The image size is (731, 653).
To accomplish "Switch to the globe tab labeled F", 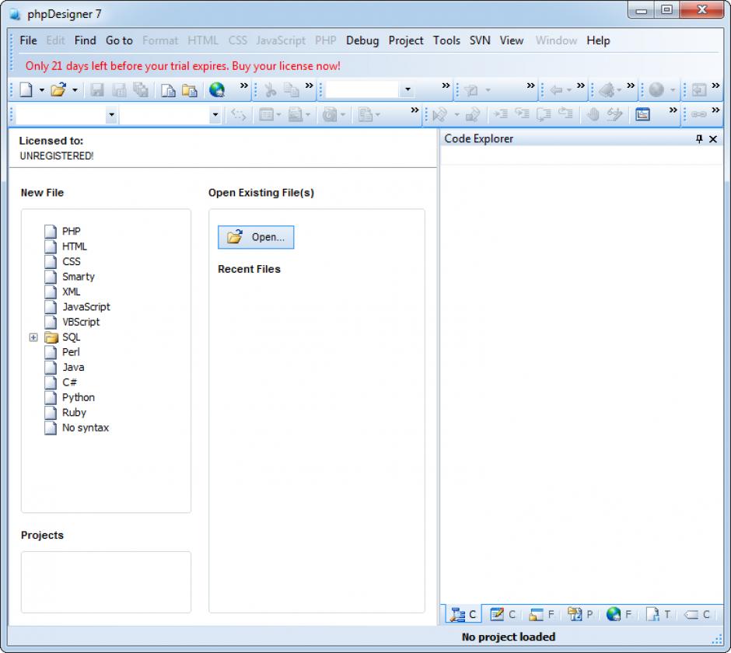I will point(619,614).
